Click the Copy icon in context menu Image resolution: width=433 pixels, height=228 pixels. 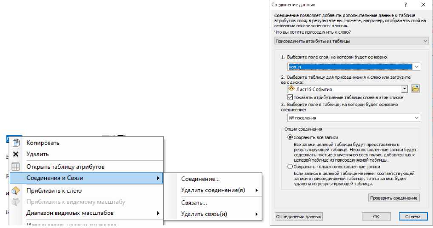click(16, 143)
